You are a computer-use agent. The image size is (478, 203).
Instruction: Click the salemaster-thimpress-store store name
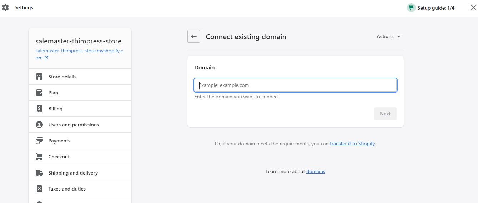(79, 41)
